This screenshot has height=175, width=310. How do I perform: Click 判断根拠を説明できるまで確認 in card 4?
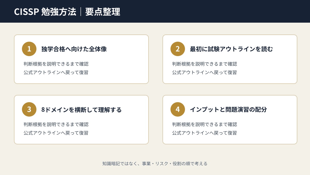[205, 124]
